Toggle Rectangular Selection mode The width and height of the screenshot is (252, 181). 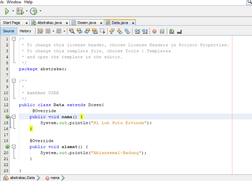103,31
